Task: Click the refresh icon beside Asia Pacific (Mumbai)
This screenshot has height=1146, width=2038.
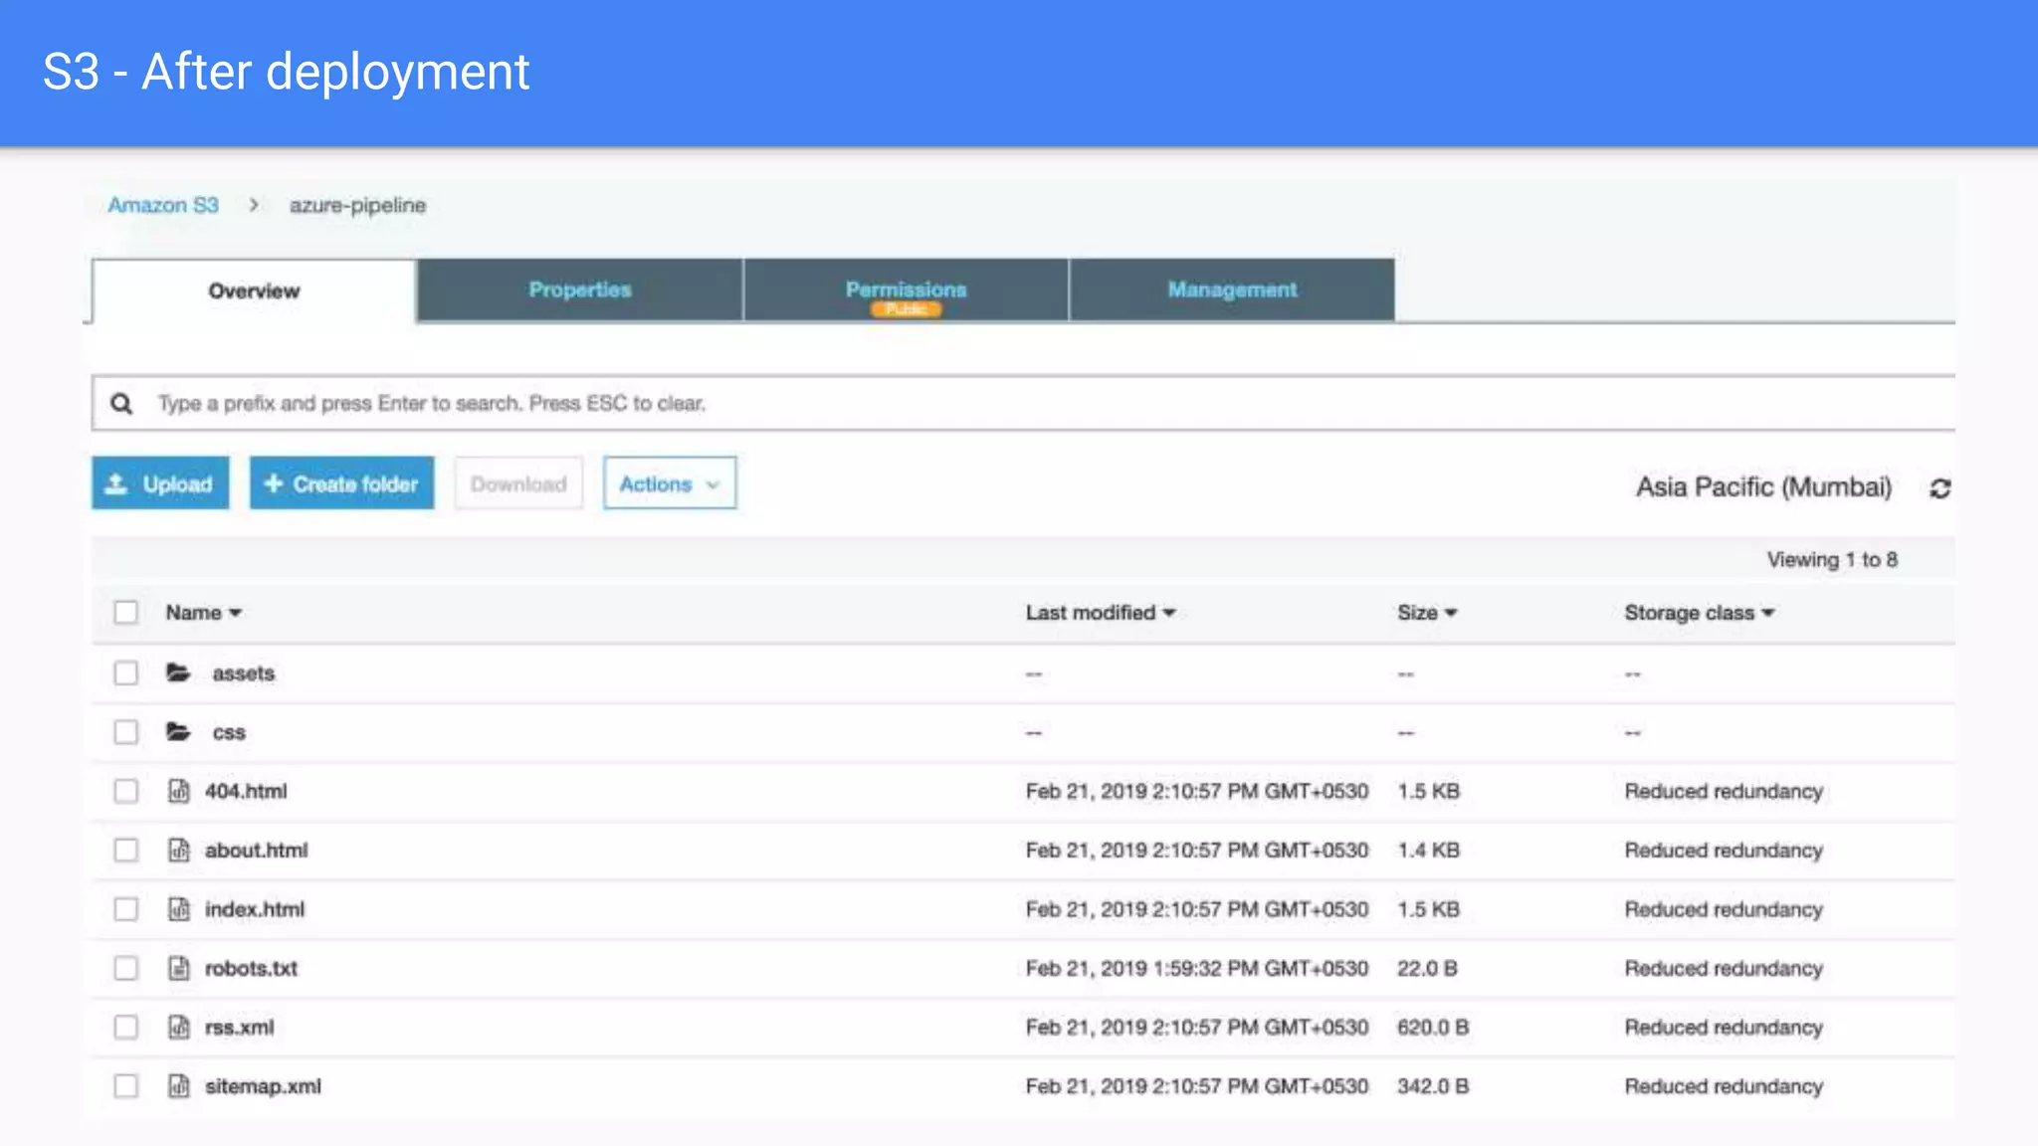Action: pos(1939,488)
